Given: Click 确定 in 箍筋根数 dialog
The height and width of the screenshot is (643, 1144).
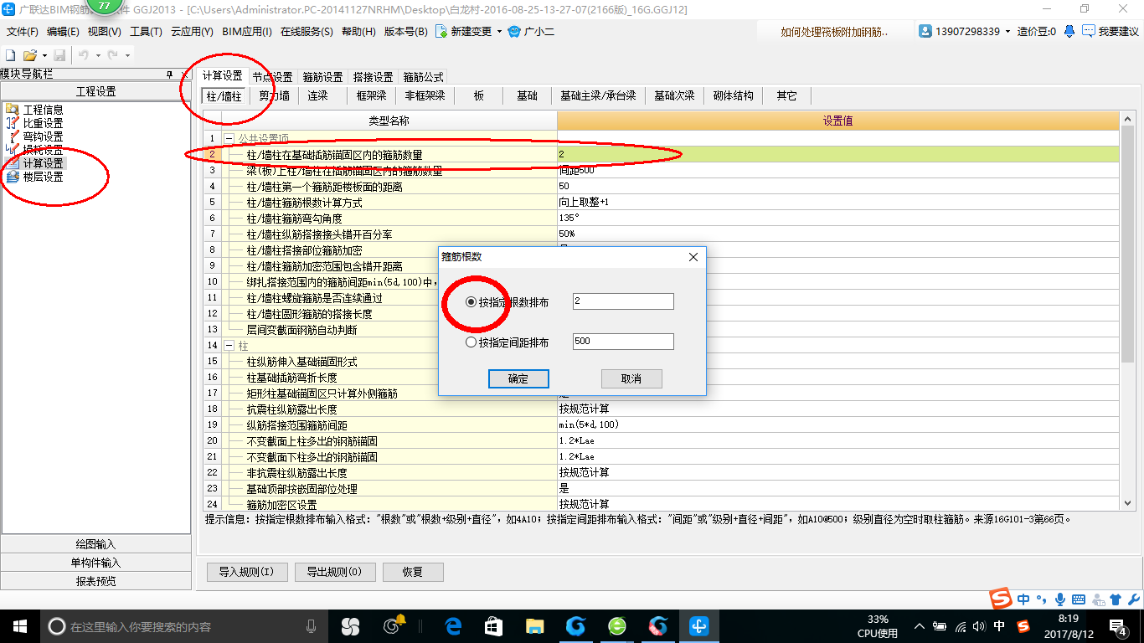Looking at the screenshot, I should pyautogui.click(x=518, y=378).
